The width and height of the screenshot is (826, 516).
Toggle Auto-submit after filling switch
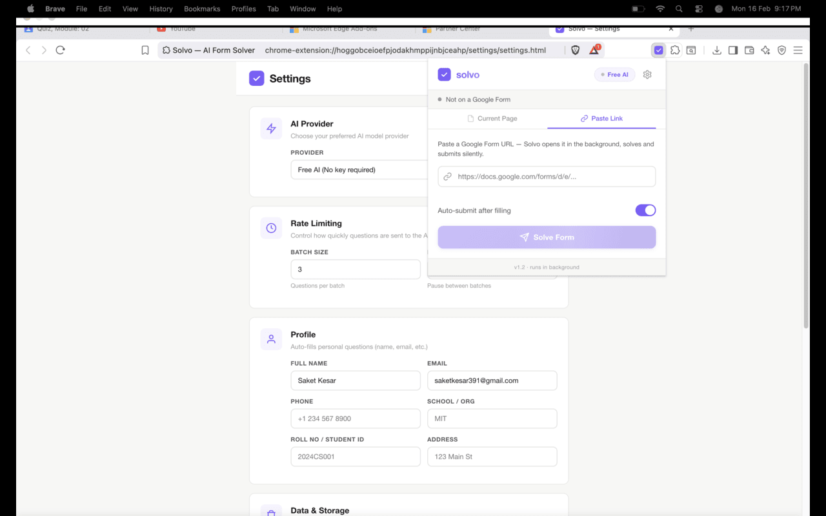tap(645, 210)
